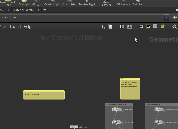
Task: Select the 'Create visual markes' sticky note
Action: click(x=44, y=96)
